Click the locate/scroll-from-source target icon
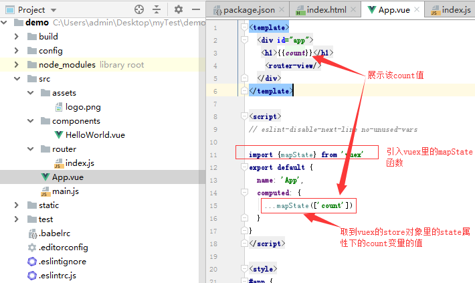The height and width of the screenshot is (283, 475). tap(139, 9)
